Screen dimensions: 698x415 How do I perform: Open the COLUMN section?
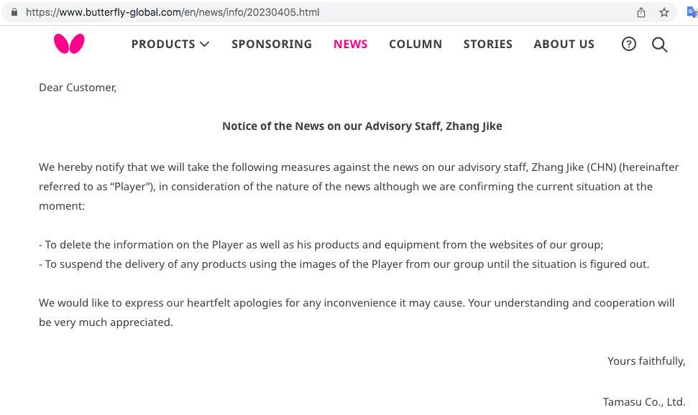pos(415,45)
